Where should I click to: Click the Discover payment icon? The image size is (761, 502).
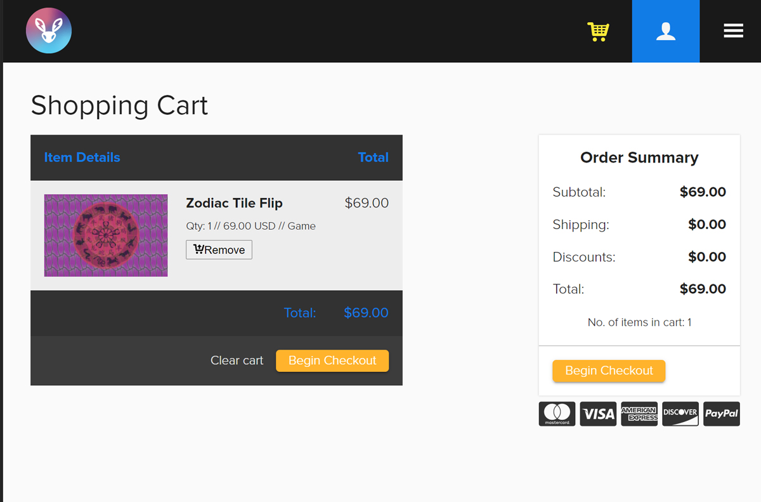[680, 414]
